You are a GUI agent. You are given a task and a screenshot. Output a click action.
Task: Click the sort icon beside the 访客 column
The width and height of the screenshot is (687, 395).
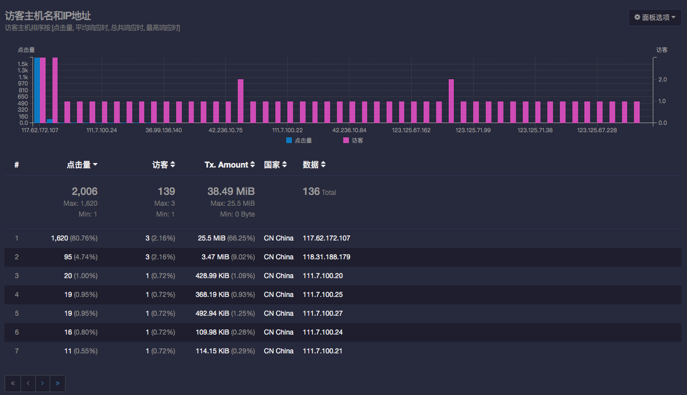[172, 164]
